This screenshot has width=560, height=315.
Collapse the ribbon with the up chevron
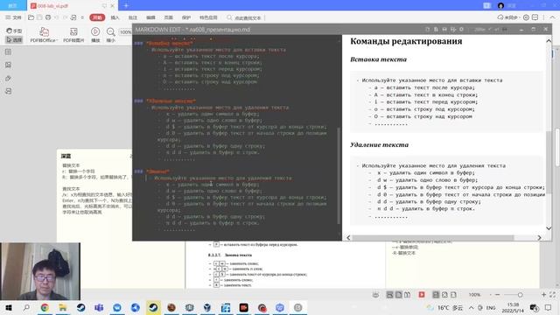tap(552, 17)
